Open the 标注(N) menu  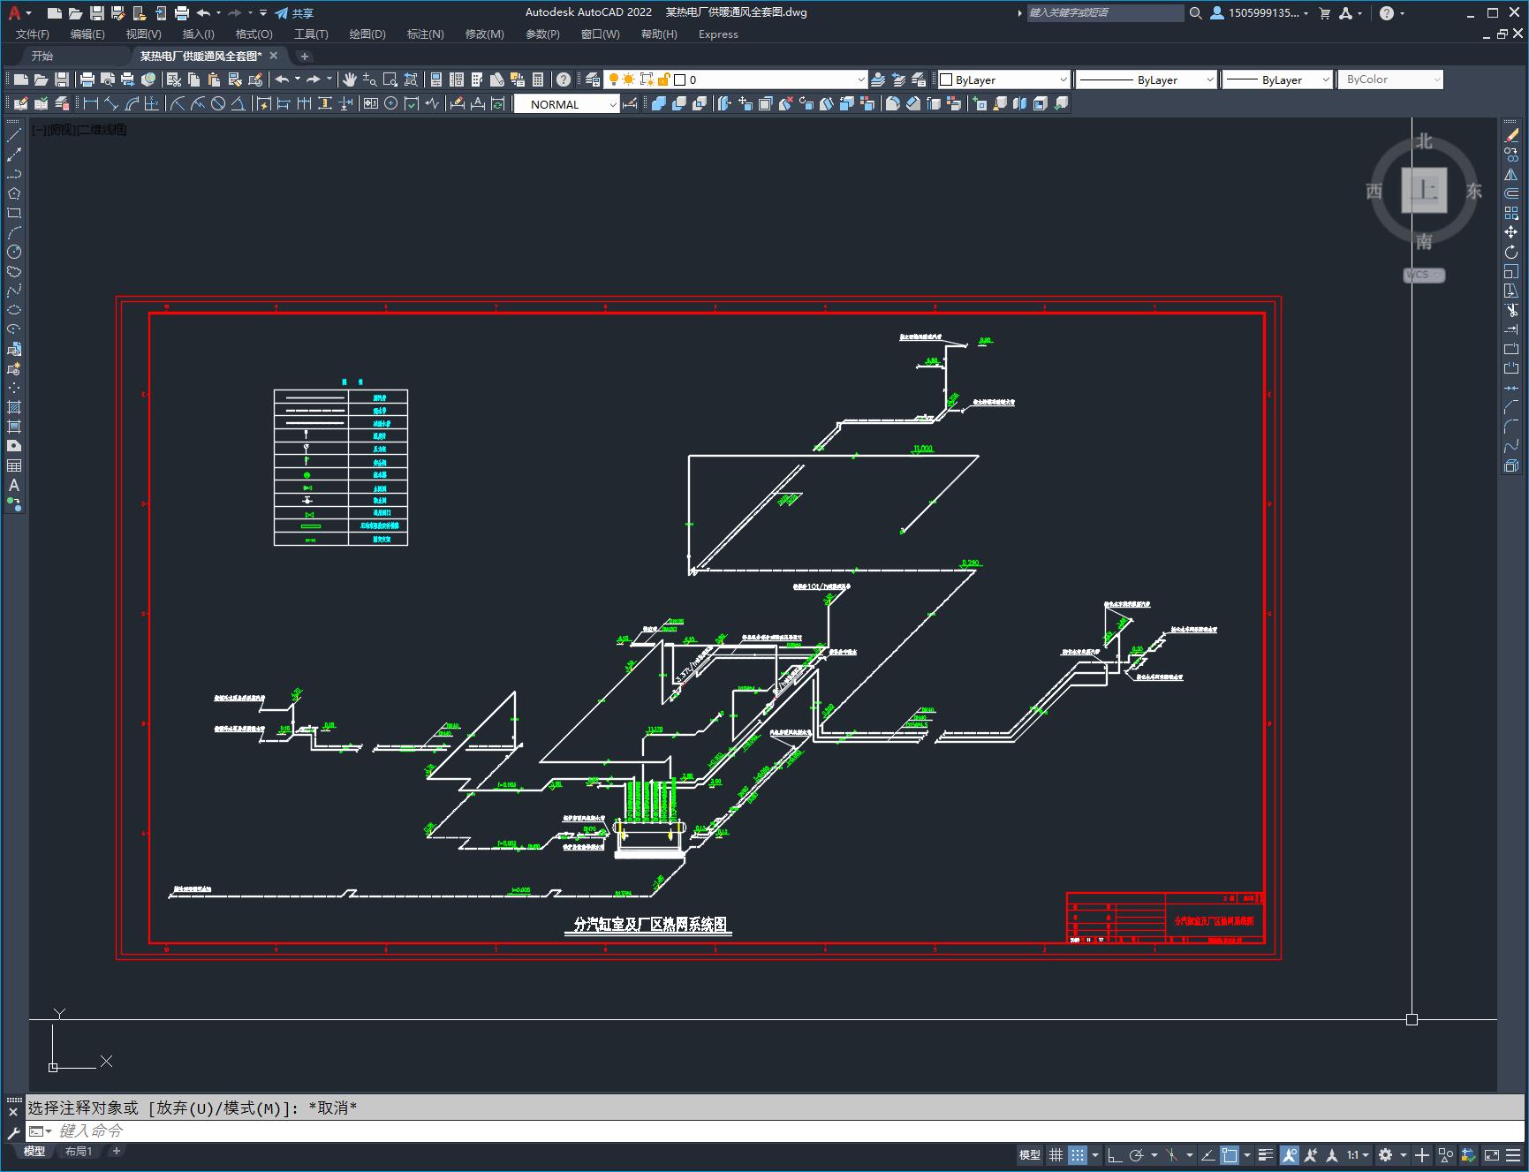pos(425,34)
